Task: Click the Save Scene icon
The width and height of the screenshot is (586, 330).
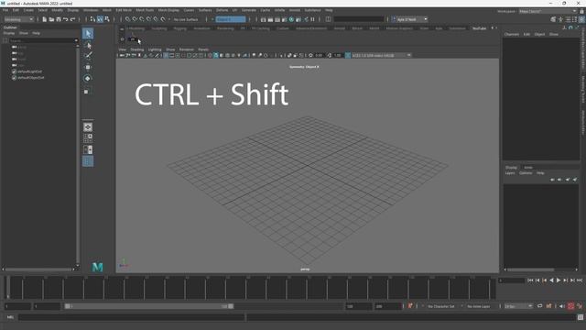Action: click(59, 19)
